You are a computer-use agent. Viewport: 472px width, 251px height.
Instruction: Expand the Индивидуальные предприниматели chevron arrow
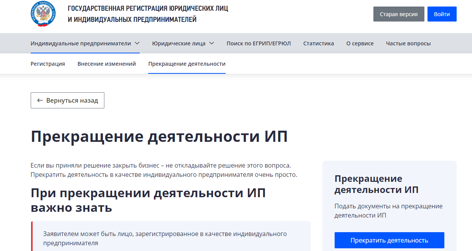tap(137, 43)
